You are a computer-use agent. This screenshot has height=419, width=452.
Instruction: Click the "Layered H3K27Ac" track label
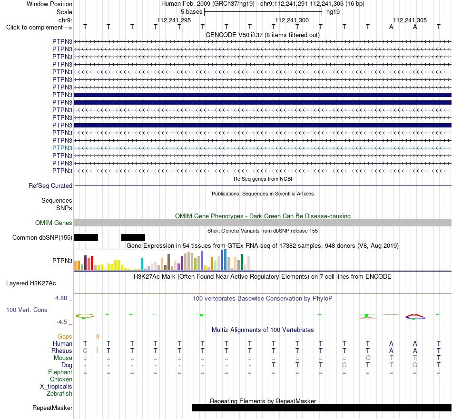click(31, 283)
